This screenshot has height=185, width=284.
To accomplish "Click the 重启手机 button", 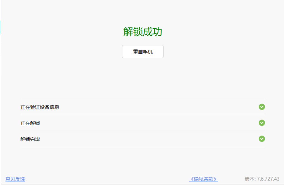I will point(143,52).
